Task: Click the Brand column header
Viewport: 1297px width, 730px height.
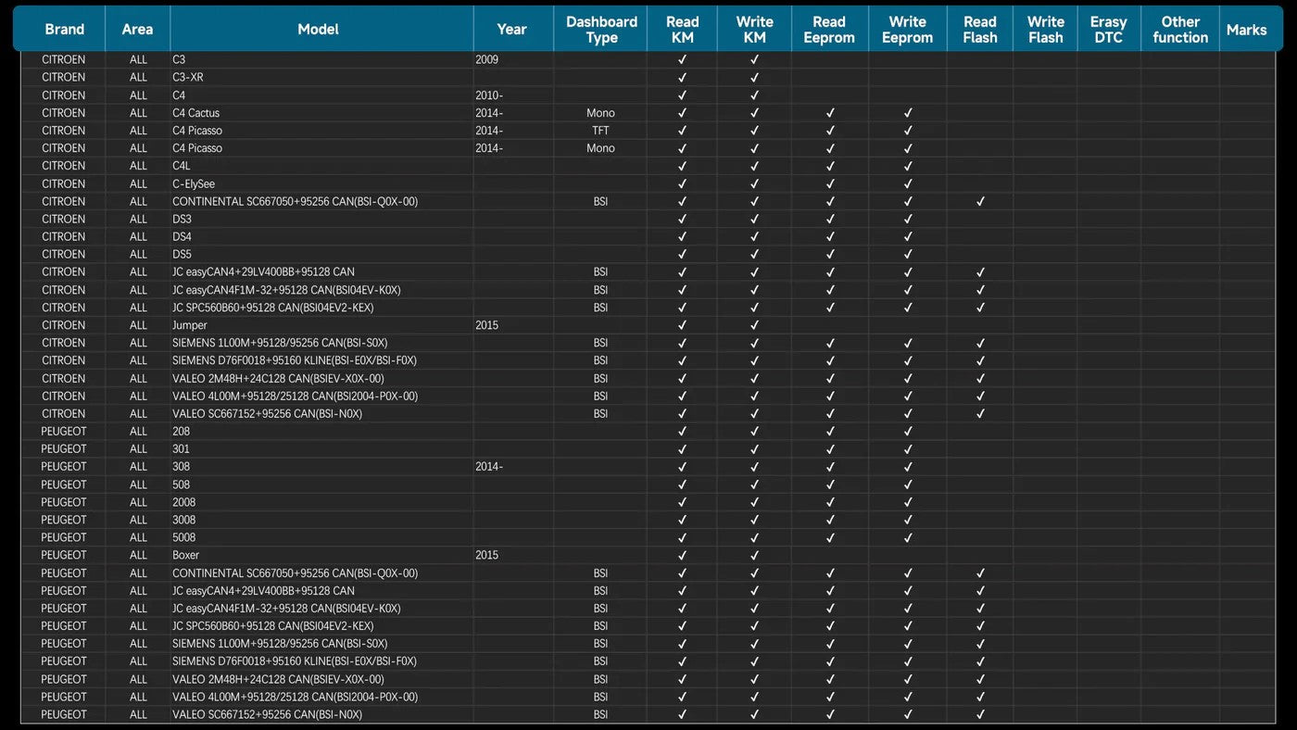Action: tap(64, 30)
